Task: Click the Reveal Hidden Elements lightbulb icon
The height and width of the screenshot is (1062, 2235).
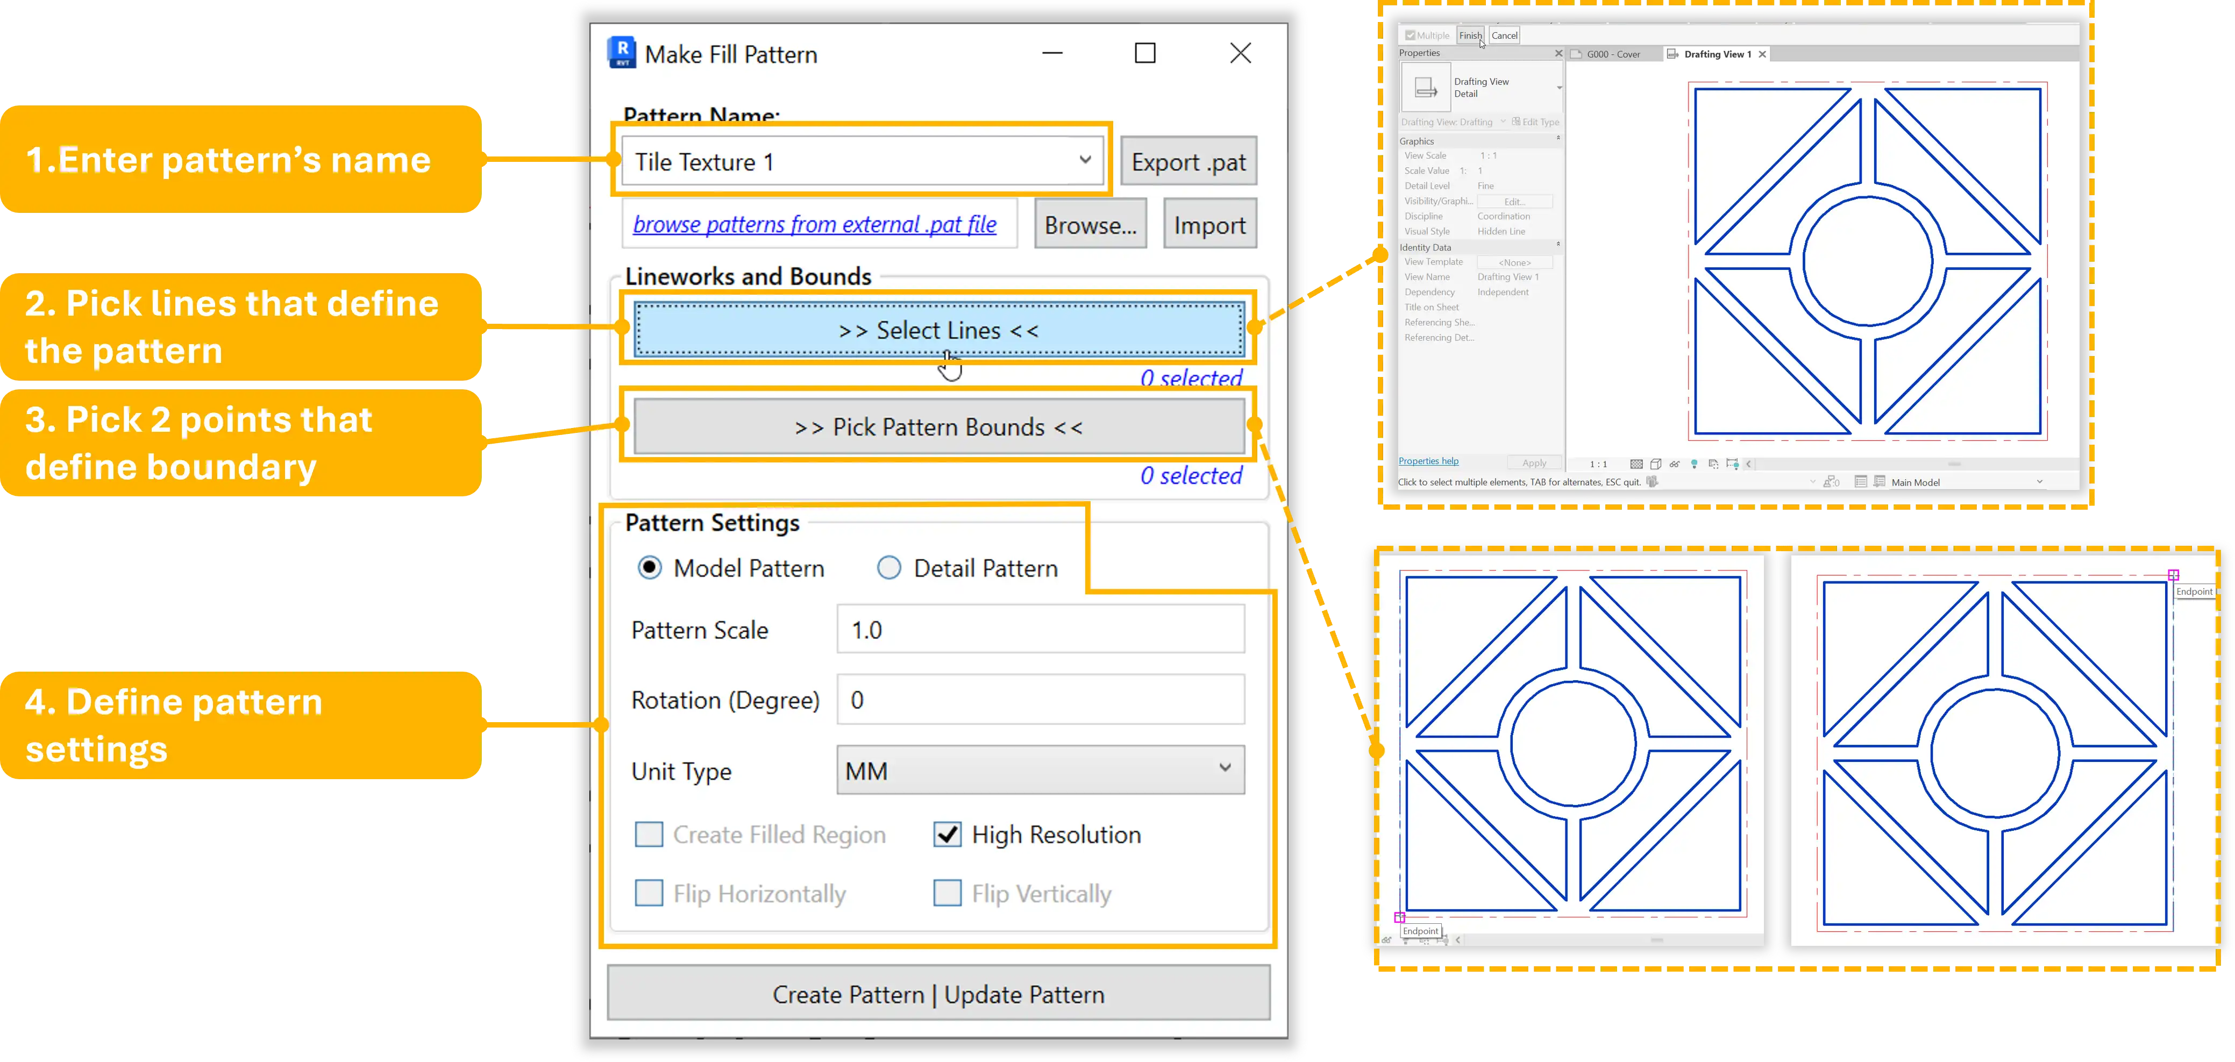Action: pyautogui.click(x=1695, y=464)
